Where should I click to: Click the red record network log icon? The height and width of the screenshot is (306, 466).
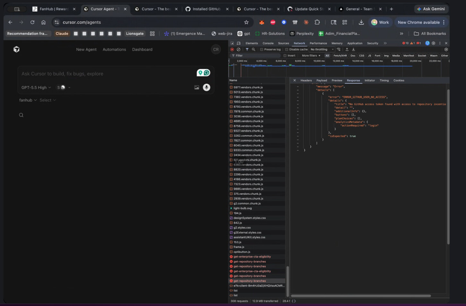point(232,49)
